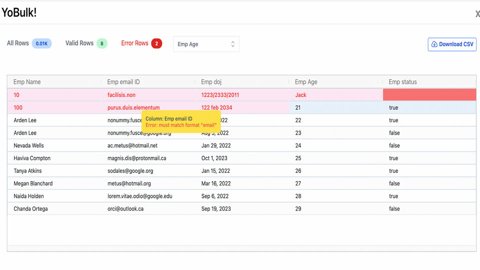Click the email 'magnis.dis@protonmail.ca'

pyautogui.click(x=136, y=158)
